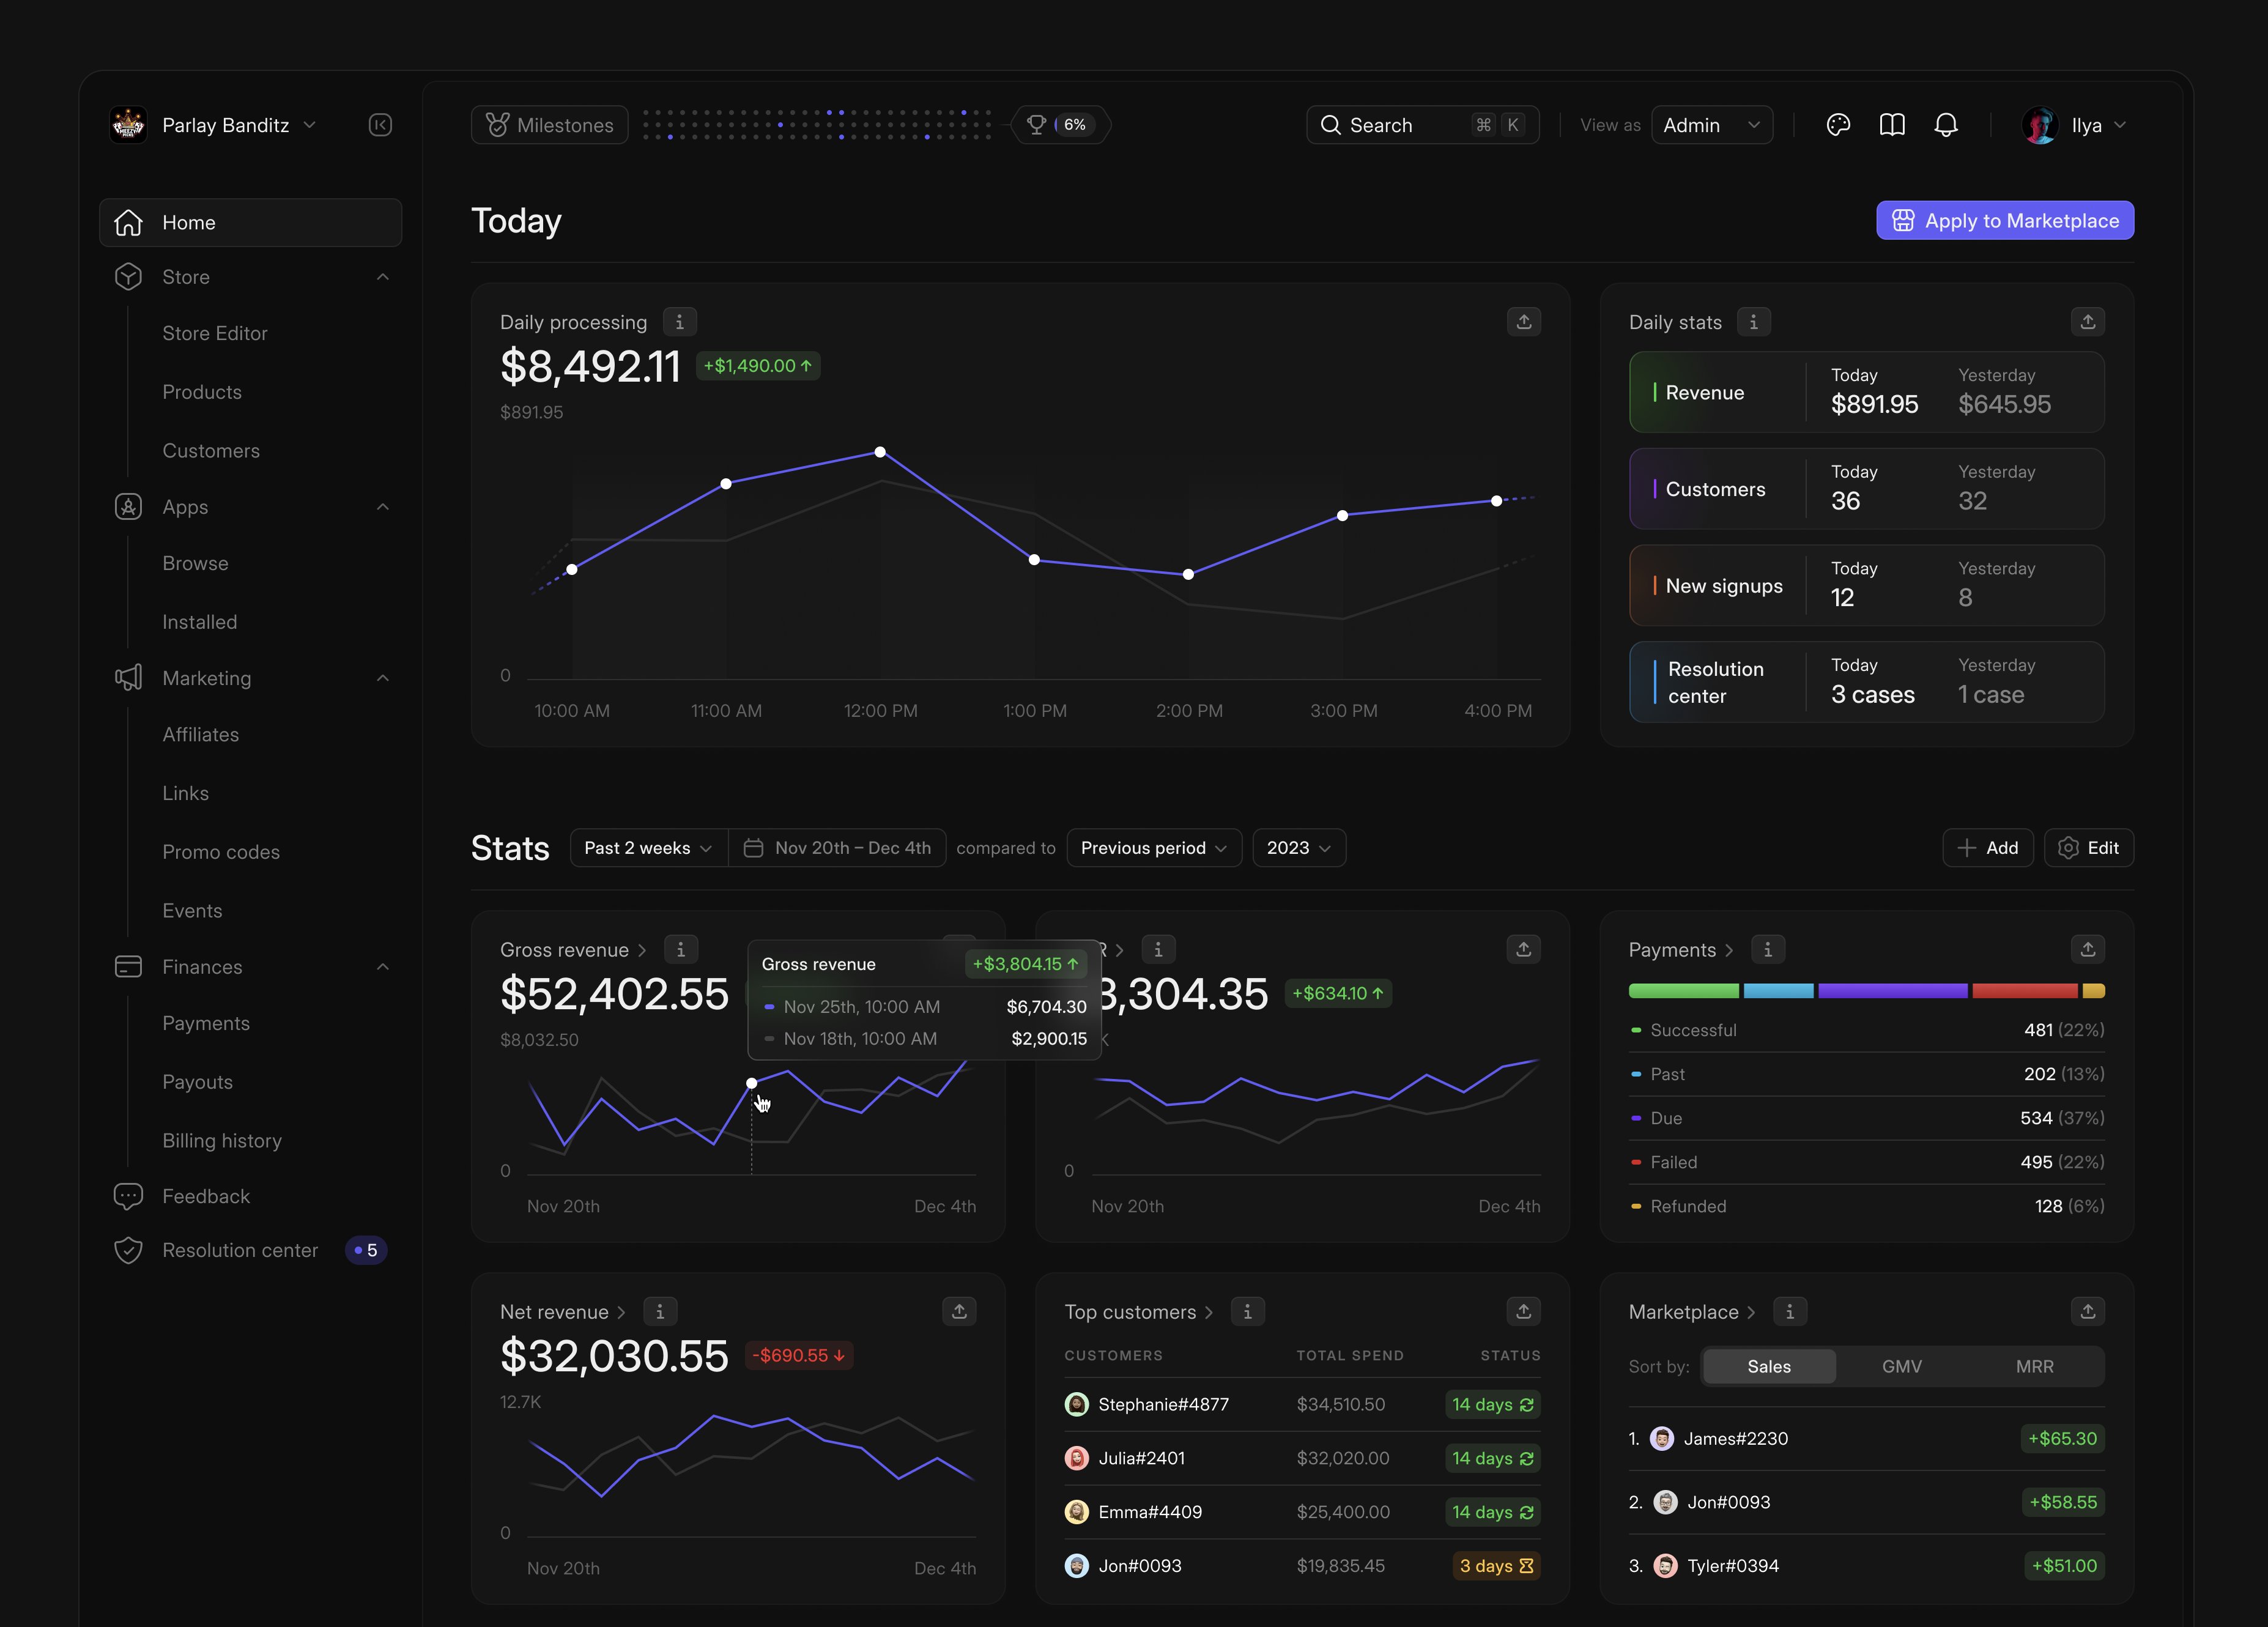The width and height of the screenshot is (2268, 1627).
Task: Click info icon beside Daily stats
Action: tap(1753, 322)
